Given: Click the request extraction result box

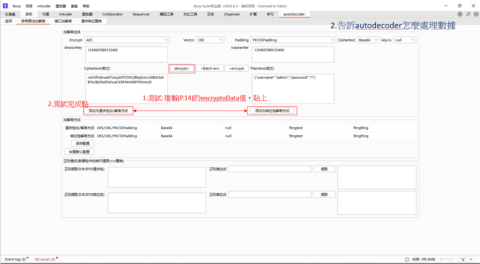Looking at the screenshot, I should point(377,177).
